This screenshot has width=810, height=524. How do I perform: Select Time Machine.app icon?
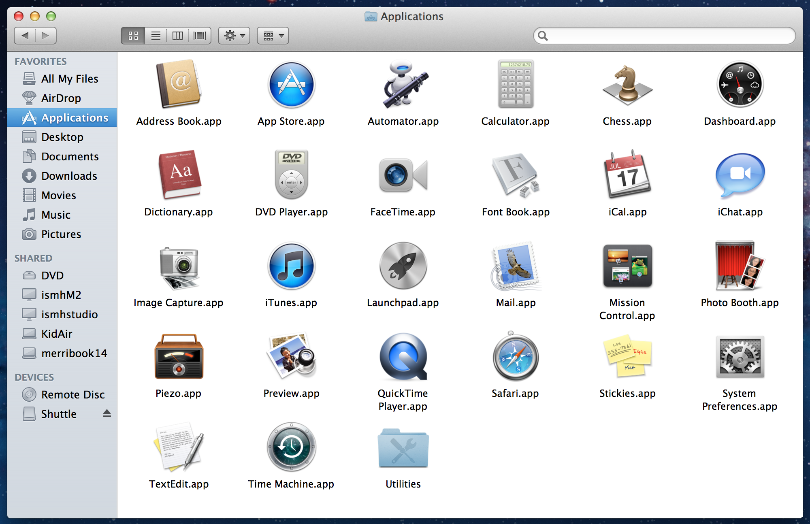(291, 447)
